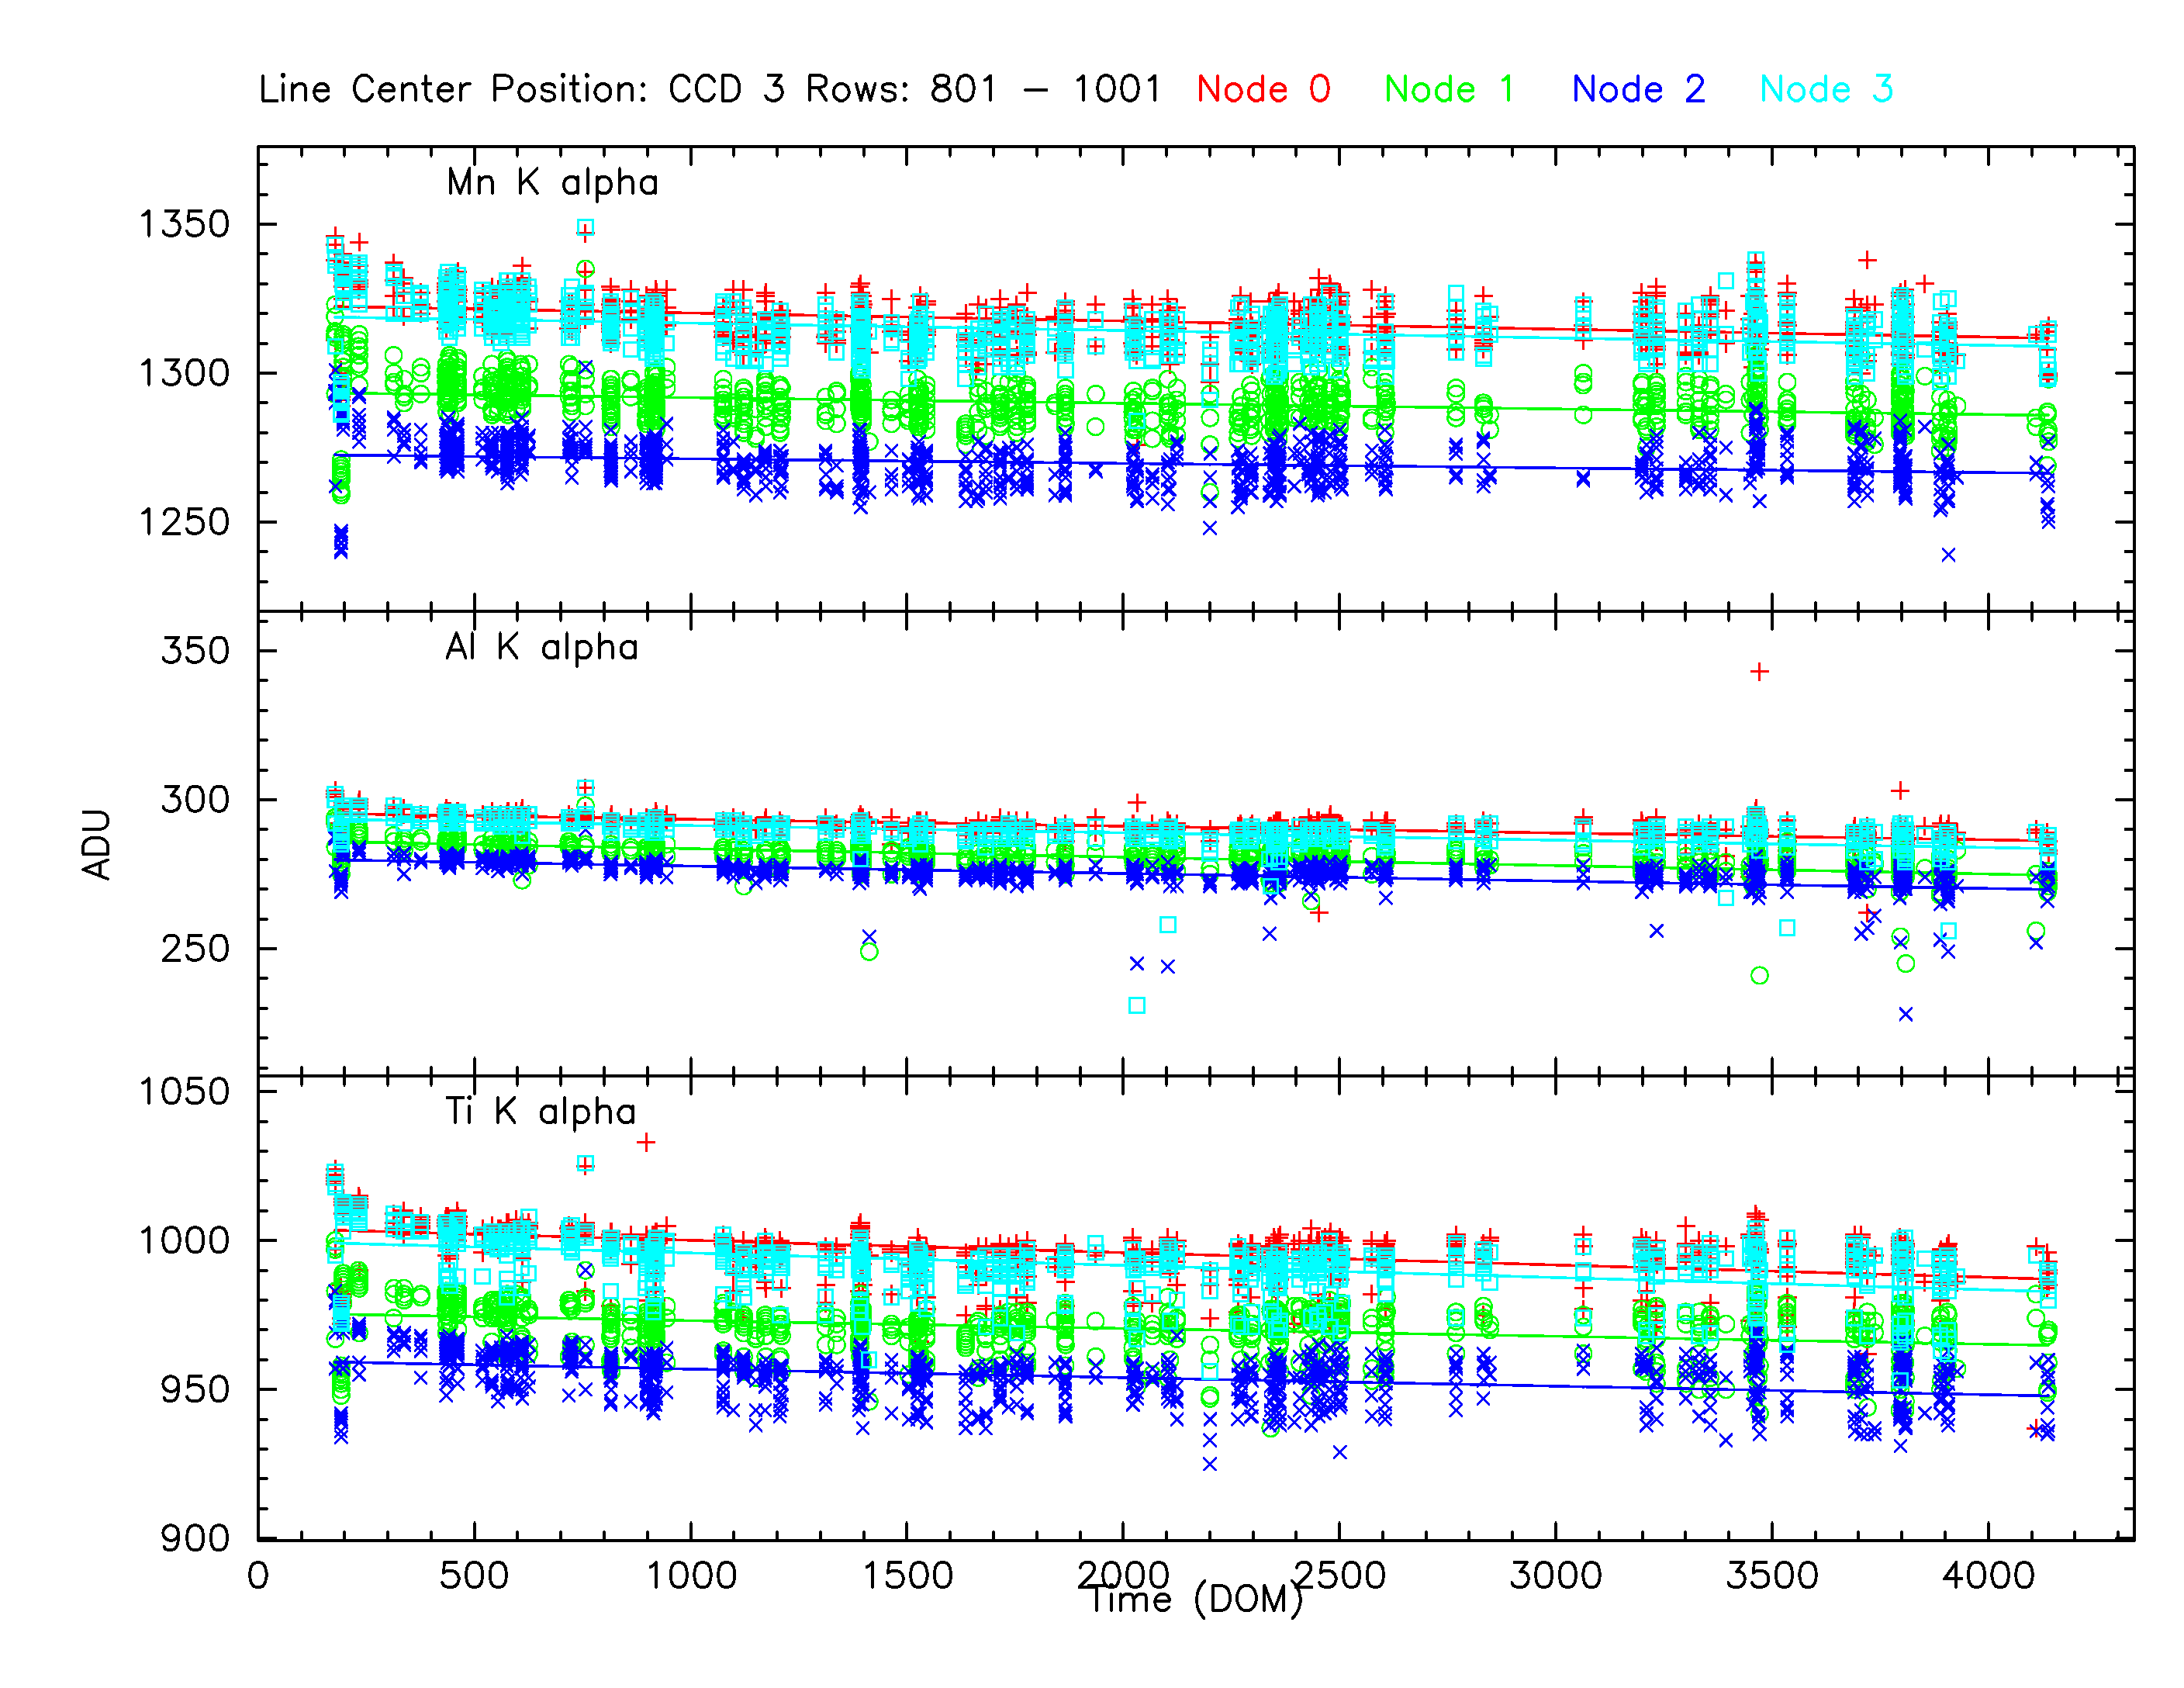Click the Mn K alpha panel title
Viewport: 2184px width, 1688px height.
coord(552,183)
